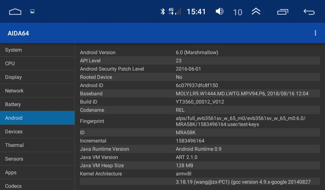Tap the 15:41 clock
This screenshot has height=190, width=325.
tap(196, 12)
